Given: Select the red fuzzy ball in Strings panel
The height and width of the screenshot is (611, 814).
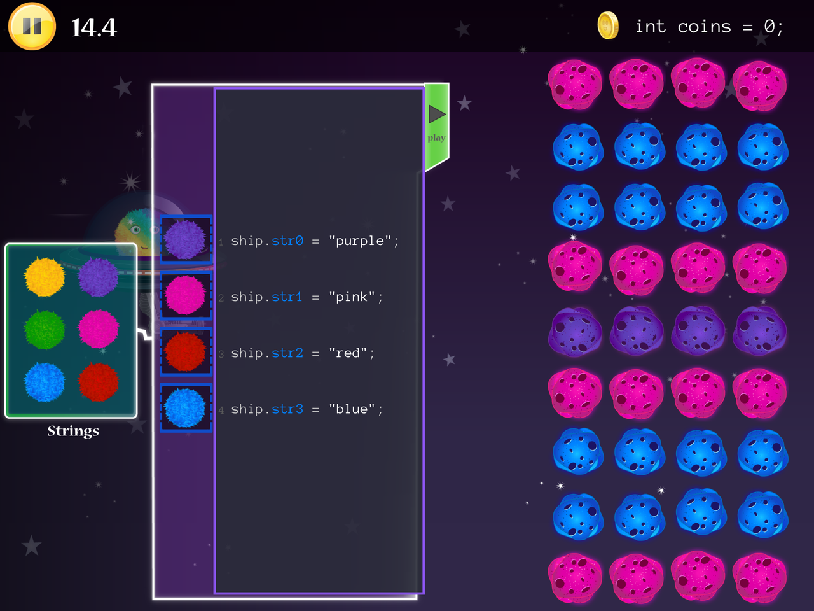Looking at the screenshot, I should pos(99,382).
